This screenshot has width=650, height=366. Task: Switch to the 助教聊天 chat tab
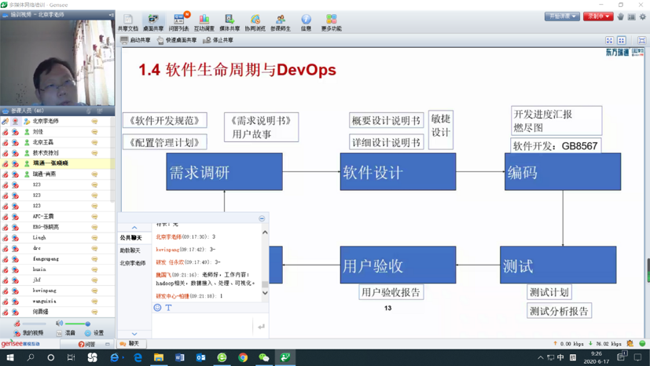pos(130,251)
